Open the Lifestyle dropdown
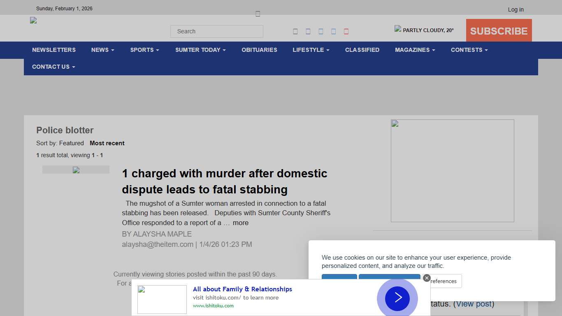 coord(311,50)
